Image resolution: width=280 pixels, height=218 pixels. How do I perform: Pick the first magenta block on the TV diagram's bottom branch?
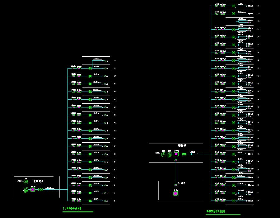(73, 201)
